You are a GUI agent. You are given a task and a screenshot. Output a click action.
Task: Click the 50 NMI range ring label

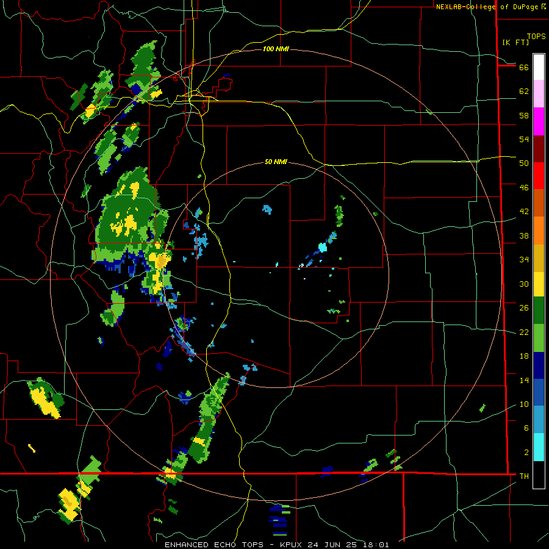pos(276,162)
